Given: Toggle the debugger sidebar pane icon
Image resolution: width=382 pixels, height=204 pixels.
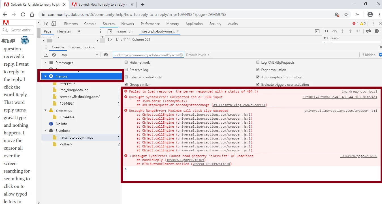Looking at the screenshot, I should tap(317, 31).
